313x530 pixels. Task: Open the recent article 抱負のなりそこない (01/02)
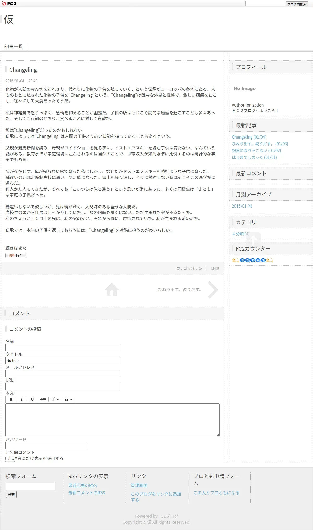(x=256, y=151)
